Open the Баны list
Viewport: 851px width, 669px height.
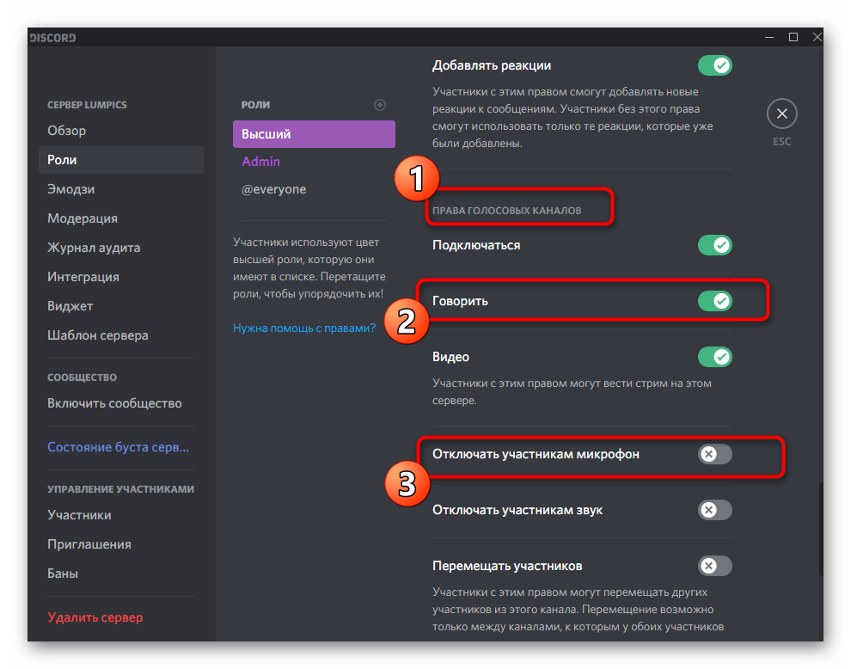coord(121,574)
